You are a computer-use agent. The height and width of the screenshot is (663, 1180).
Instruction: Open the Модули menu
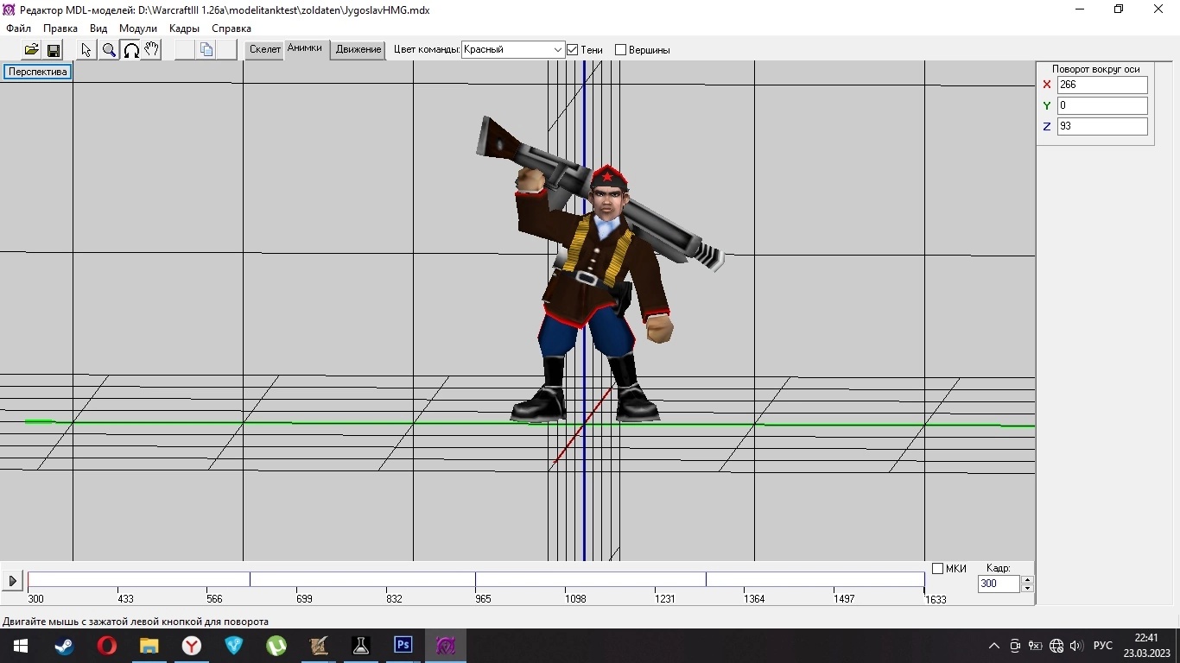[x=138, y=28]
